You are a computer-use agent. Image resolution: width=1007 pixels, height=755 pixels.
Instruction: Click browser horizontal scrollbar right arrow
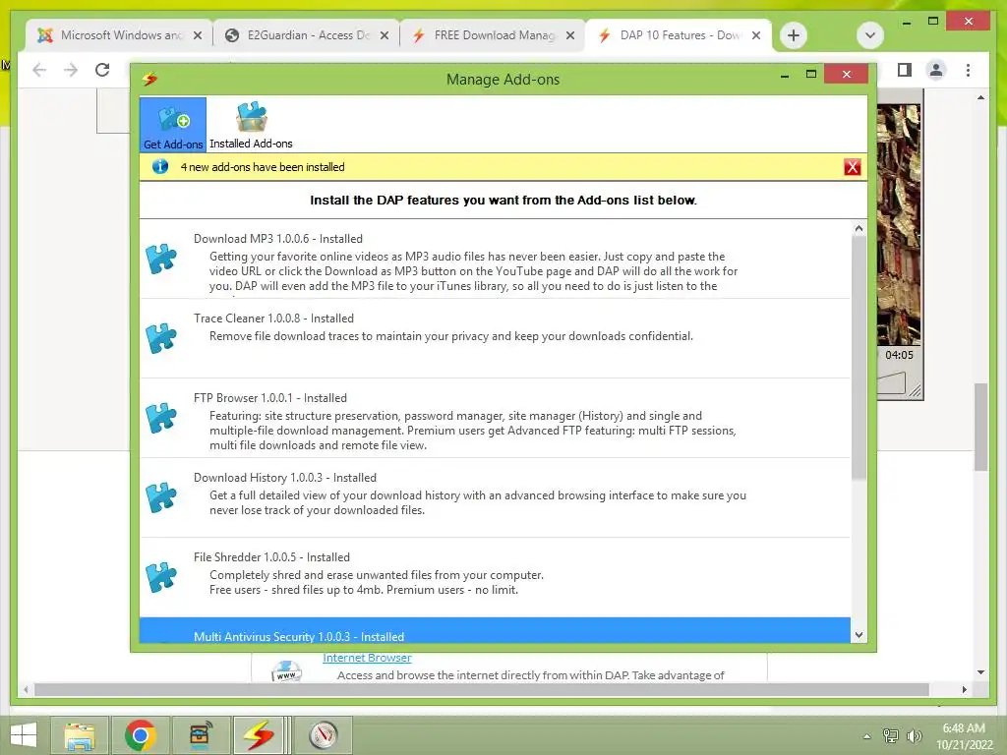click(964, 689)
